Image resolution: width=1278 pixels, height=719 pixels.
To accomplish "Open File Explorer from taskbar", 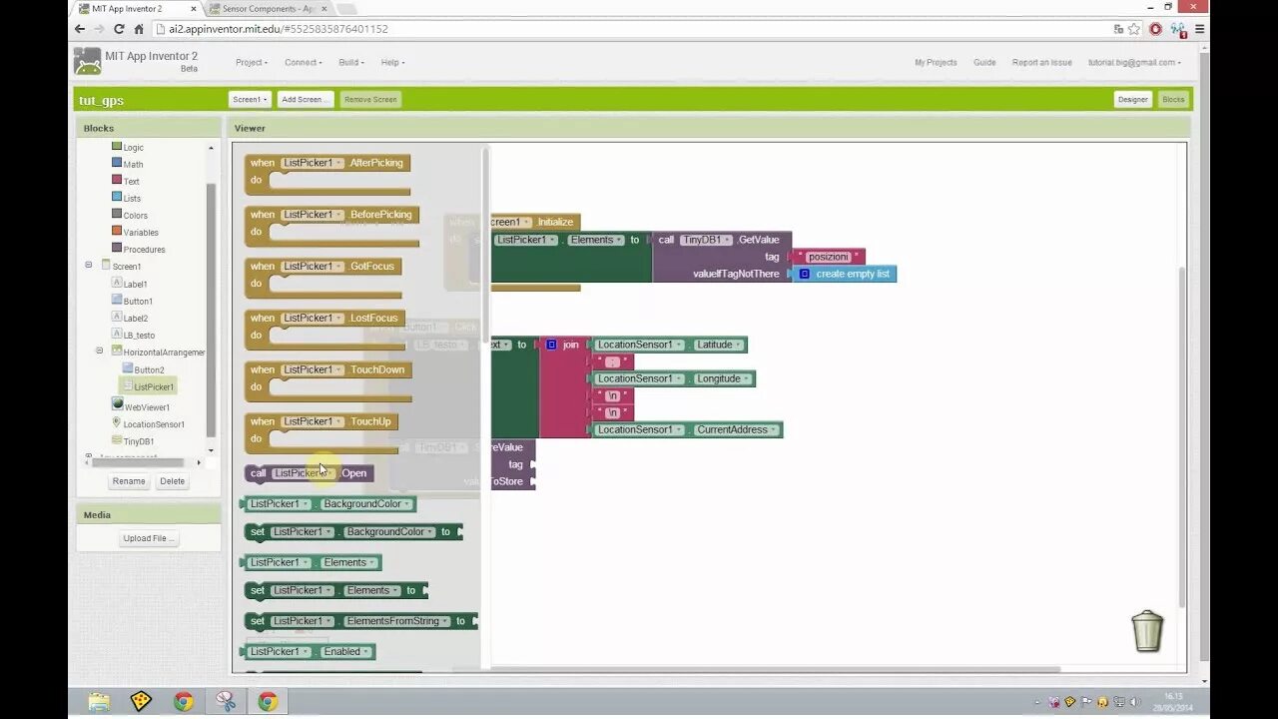I will (x=99, y=701).
